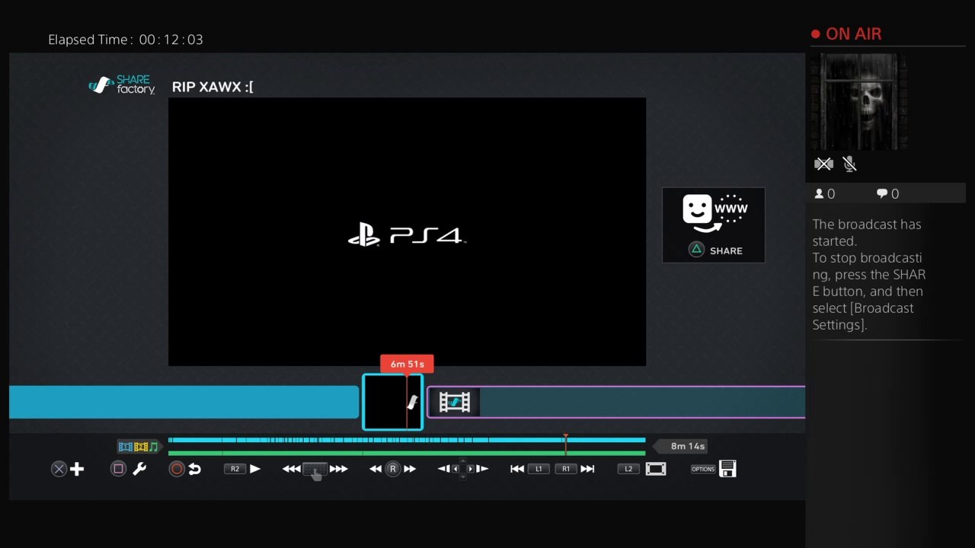Click the broadcast has started message
975x548 pixels.
coord(869,274)
